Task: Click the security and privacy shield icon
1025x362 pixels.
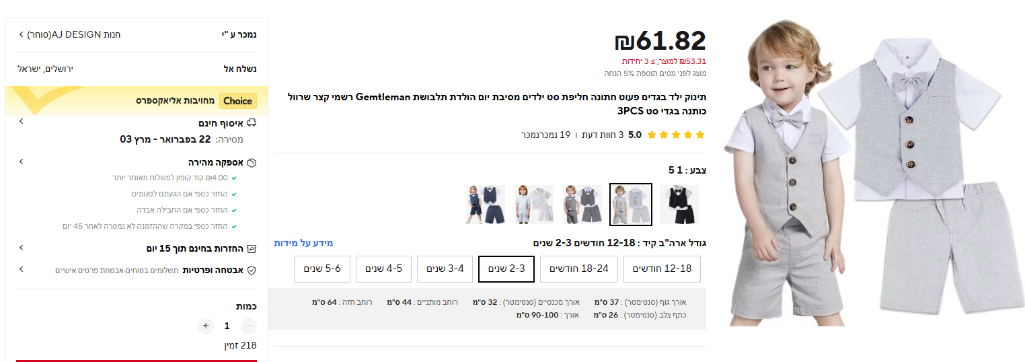Action: pyautogui.click(x=252, y=270)
